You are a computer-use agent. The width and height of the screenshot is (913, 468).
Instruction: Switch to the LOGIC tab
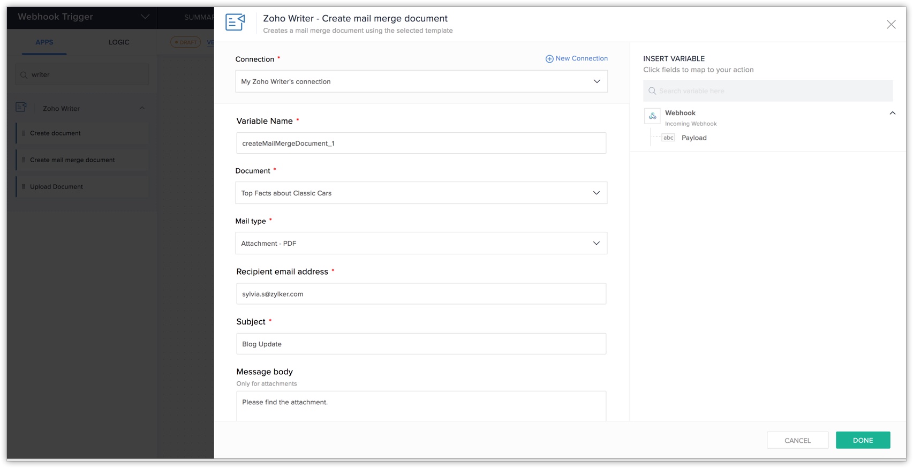click(x=119, y=42)
